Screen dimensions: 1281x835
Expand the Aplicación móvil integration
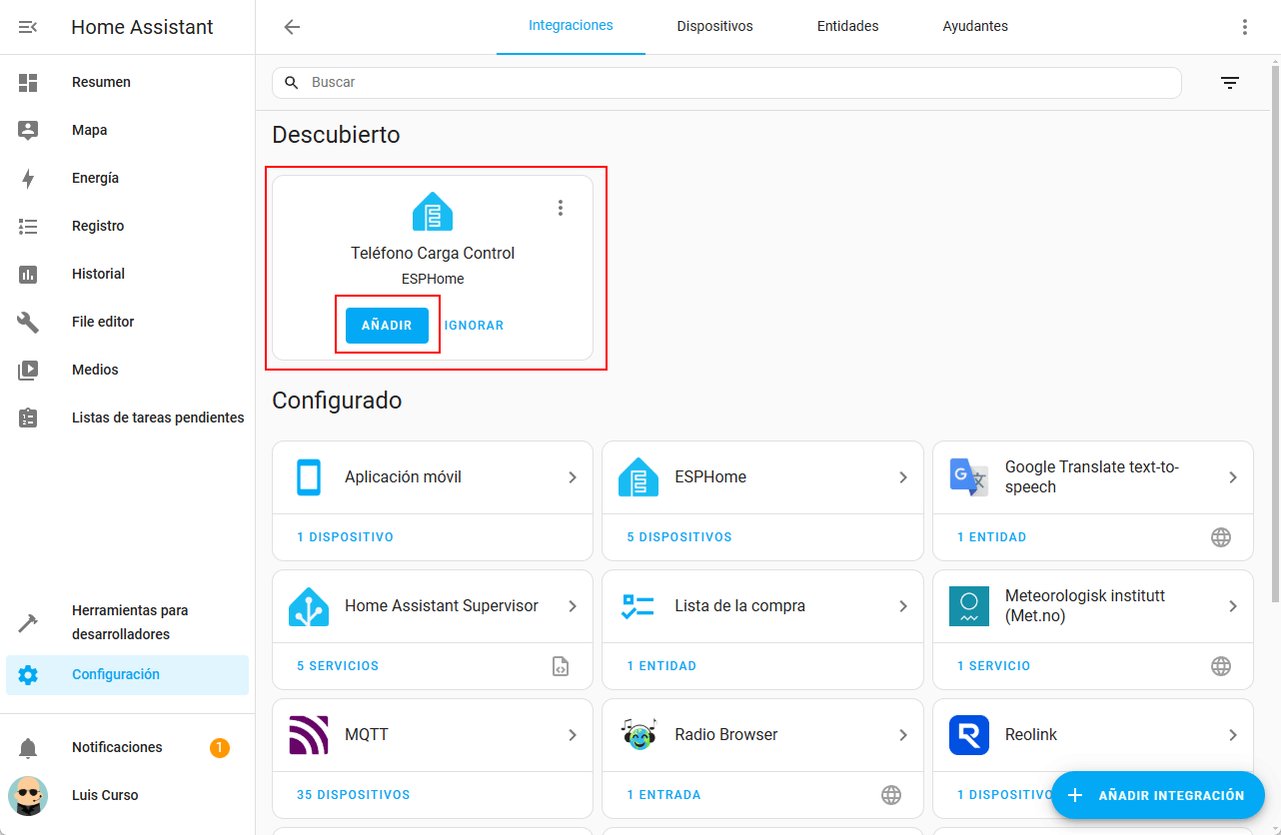(x=573, y=477)
